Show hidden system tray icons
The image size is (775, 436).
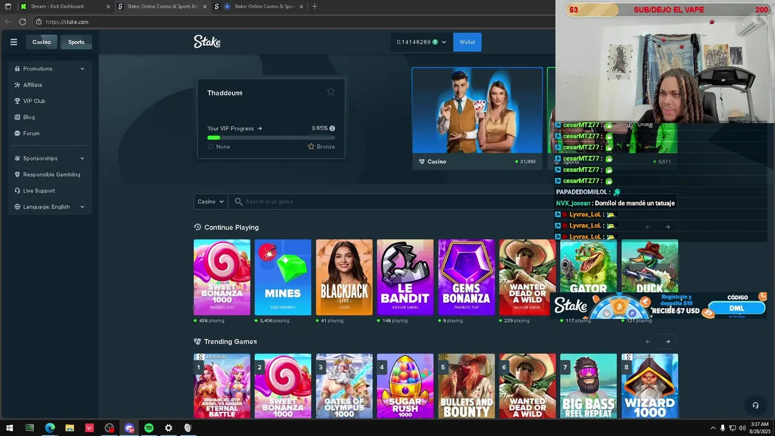click(713, 428)
